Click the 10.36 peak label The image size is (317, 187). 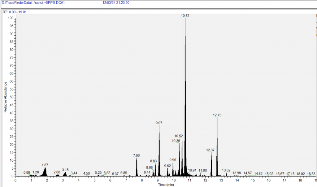(176, 141)
